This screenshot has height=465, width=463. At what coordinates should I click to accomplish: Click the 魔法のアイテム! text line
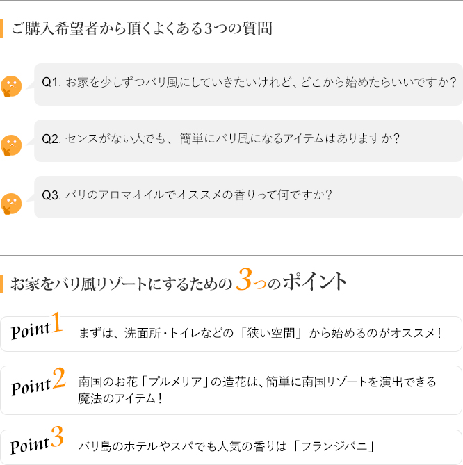click(120, 398)
